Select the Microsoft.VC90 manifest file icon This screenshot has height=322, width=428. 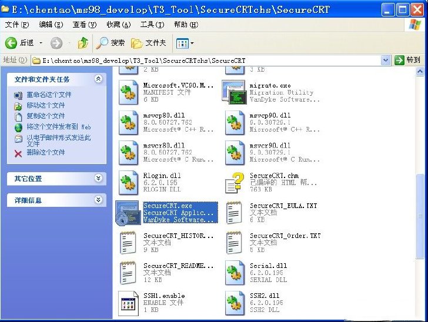tap(128, 92)
